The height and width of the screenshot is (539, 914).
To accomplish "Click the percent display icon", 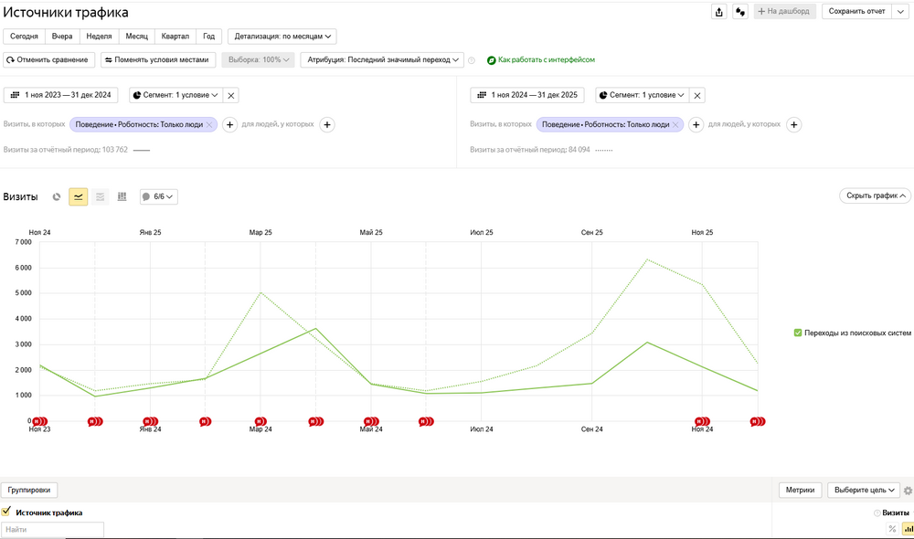I will [892, 529].
